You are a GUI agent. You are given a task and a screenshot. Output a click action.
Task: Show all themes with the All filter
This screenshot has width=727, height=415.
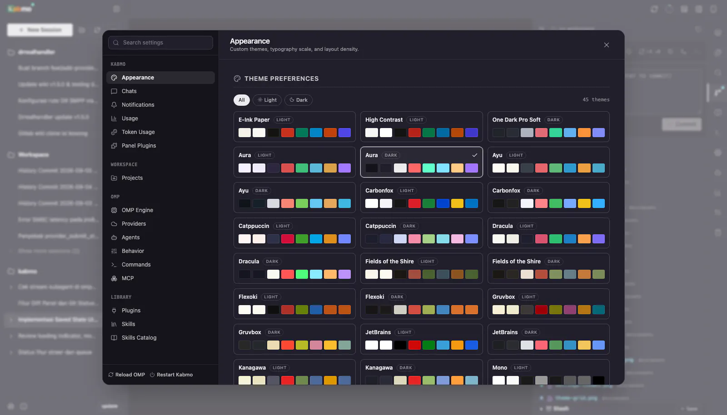(x=242, y=100)
